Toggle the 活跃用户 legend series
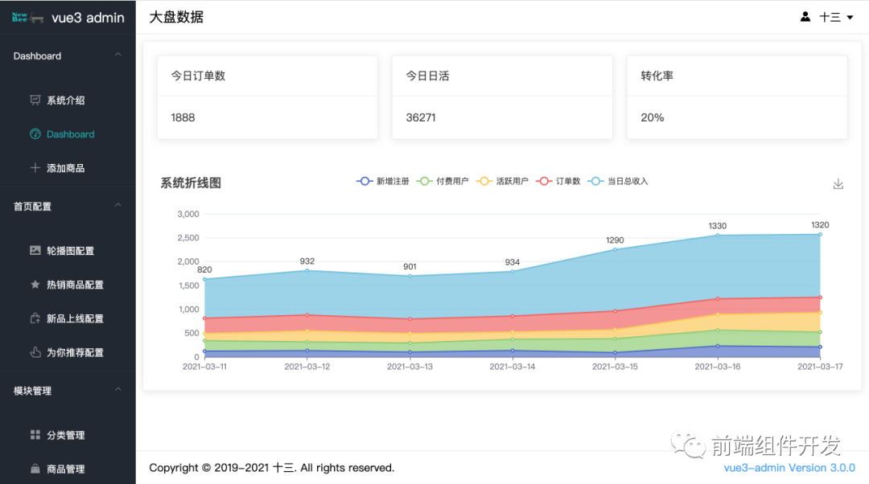The image size is (869, 484). 502,181
